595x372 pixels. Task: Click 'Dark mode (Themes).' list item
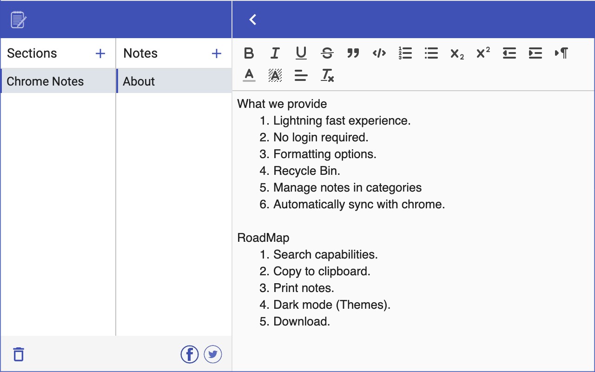click(x=332, y=305)
